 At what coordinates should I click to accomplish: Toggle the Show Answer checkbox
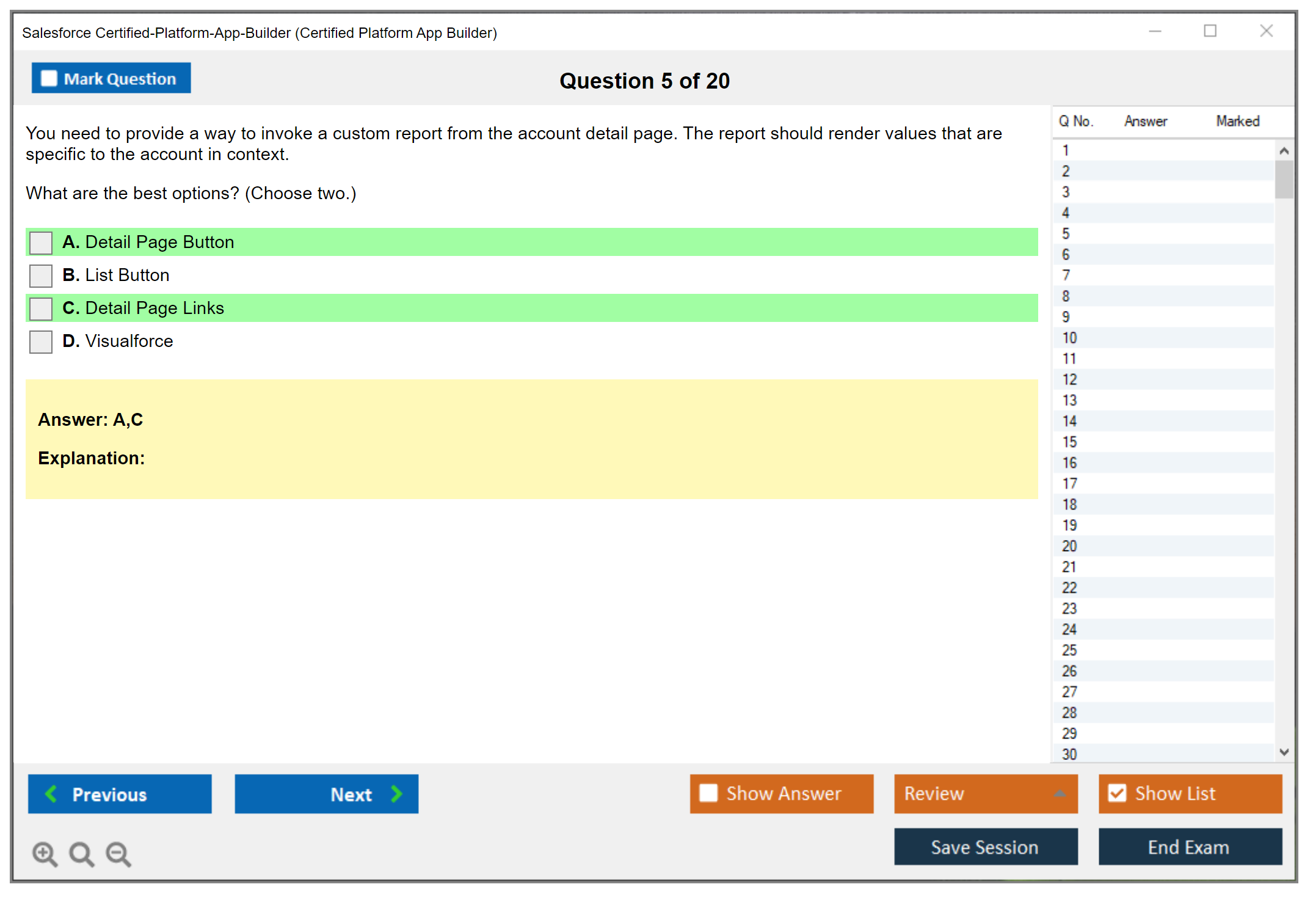(708, 793)
